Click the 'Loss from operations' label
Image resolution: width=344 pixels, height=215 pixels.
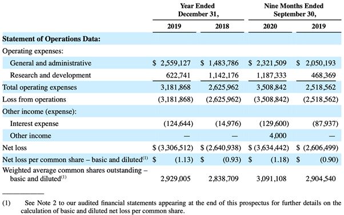pos(34,99)
